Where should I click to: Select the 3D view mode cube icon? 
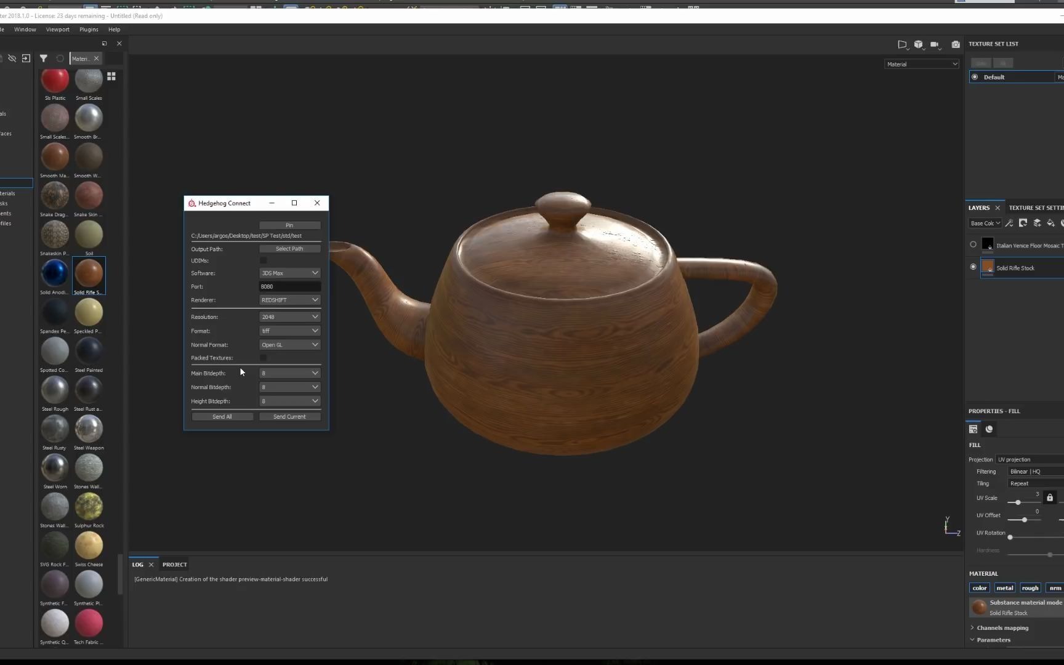click(919, 44)
